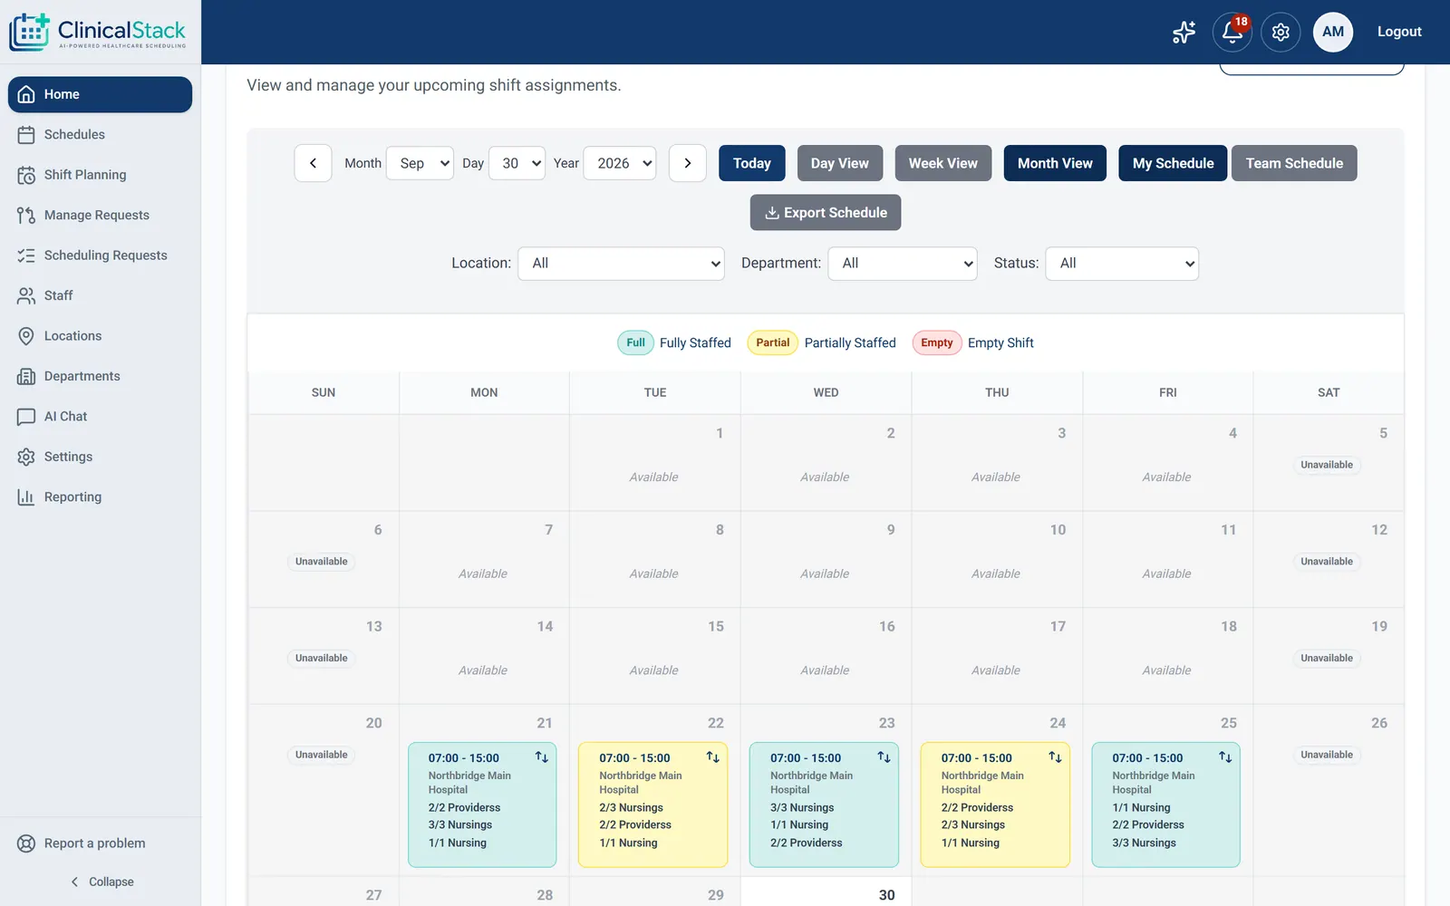Open the Department filter dropdown
This screenshot has width=1450, height=906.
click(x=903, y=264)
